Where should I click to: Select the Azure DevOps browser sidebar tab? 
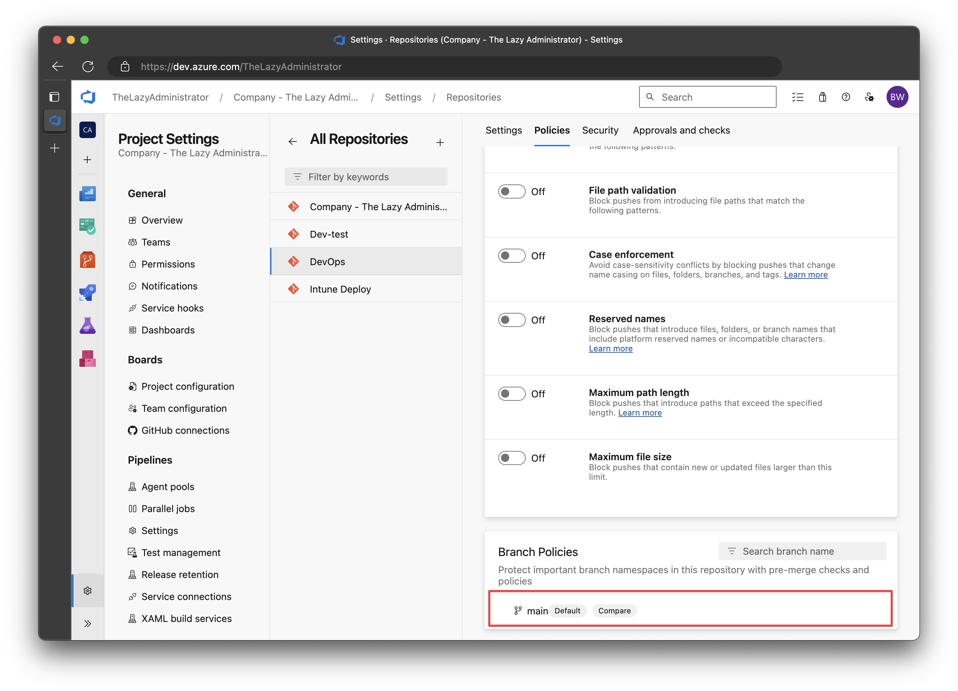click(55, 120)
